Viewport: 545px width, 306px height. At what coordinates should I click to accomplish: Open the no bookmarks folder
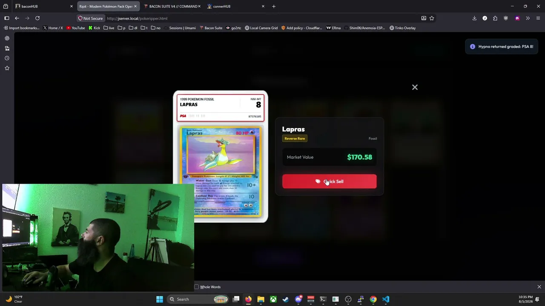[x=156, y=28]
